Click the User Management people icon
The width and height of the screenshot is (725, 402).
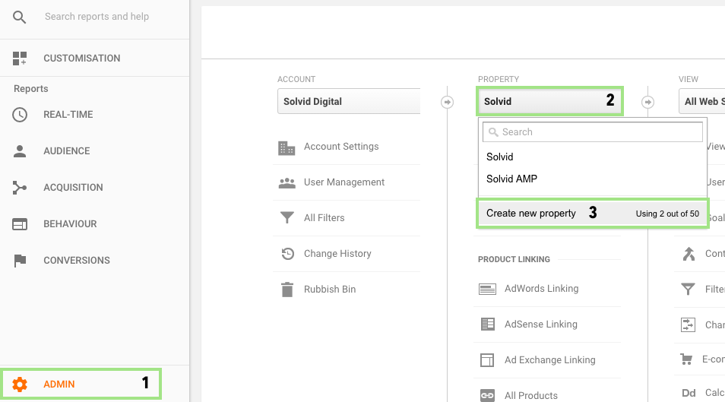287,183
